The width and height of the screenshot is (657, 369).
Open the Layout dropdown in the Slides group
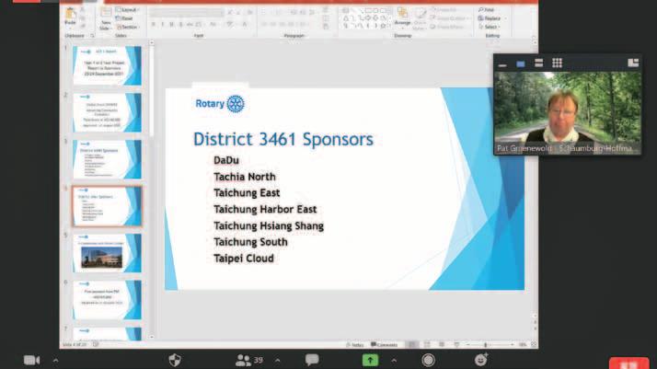126,9
